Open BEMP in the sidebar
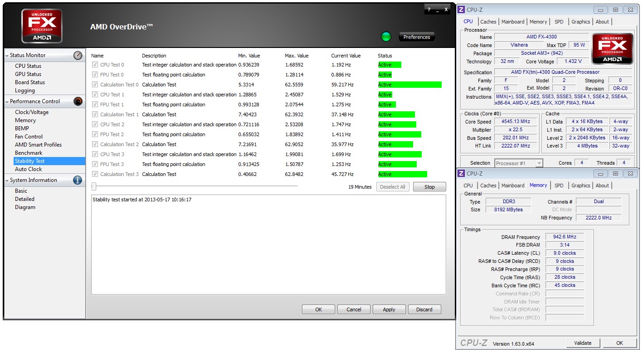This screenshot has height=352, width=643. (x=22, y=128)
